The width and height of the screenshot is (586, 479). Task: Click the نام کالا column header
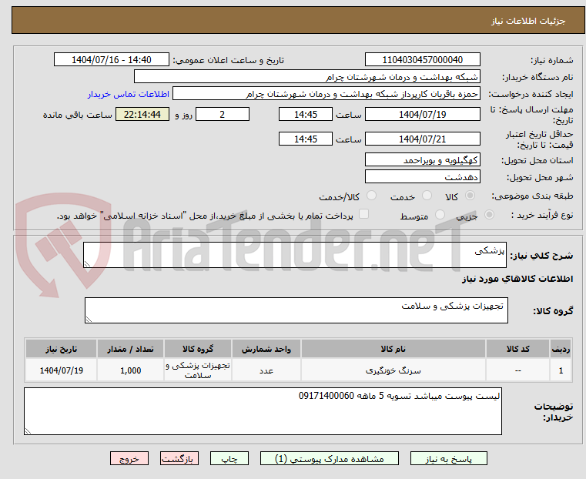pos(393,349)
